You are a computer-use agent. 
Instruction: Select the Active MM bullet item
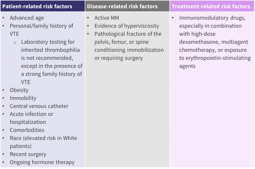click(x=107, y=18)
